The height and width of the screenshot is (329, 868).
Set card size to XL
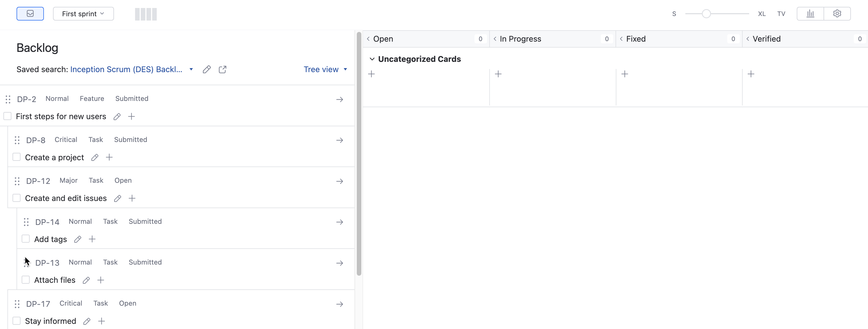pos(761,14)
